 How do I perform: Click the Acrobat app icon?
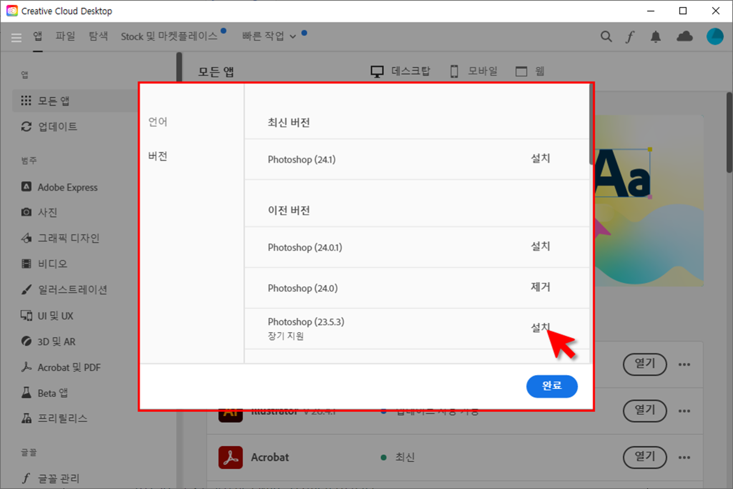coord(230,457)
